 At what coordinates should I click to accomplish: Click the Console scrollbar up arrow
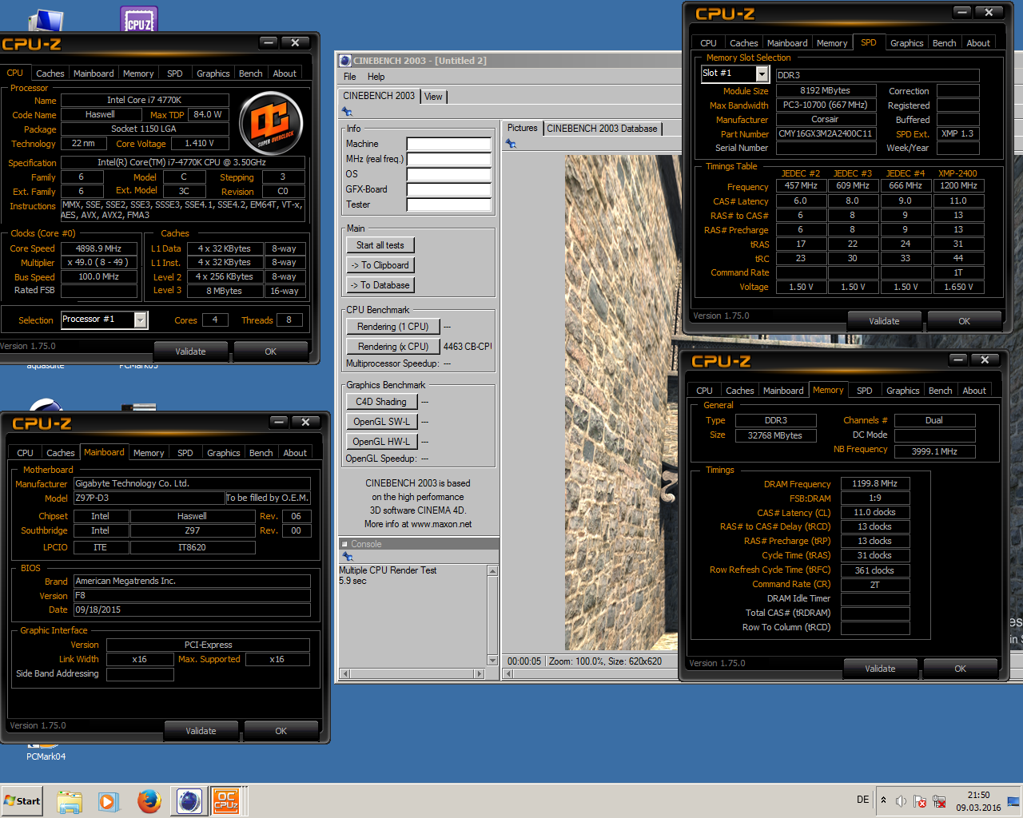pyautogui.click(x=492, y=571)
